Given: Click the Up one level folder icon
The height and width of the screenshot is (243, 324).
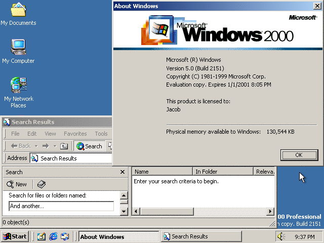Looking at the screenshot, I should coord(64,146).
